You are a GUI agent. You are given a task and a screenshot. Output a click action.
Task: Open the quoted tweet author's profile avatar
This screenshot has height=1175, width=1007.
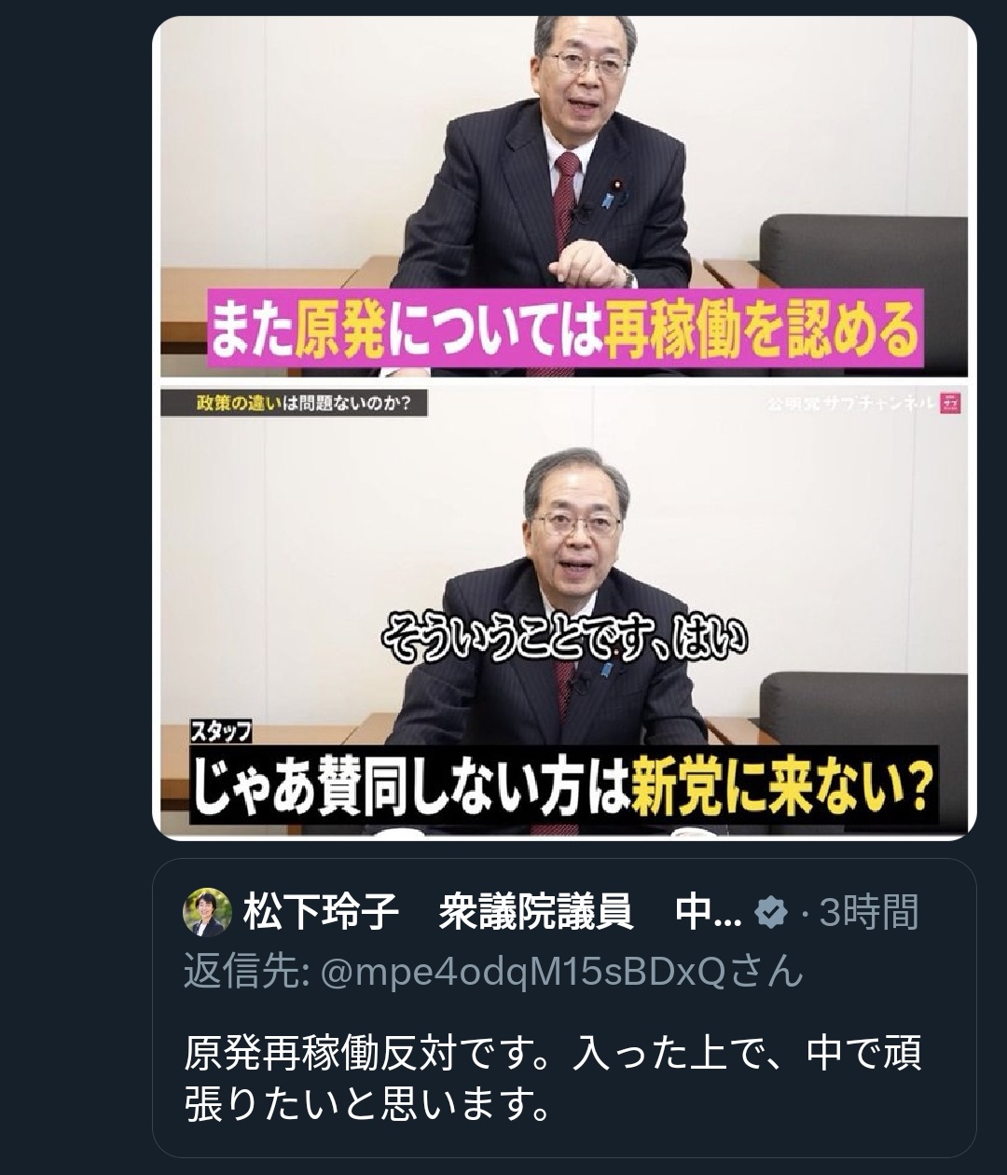coord(207,912)
